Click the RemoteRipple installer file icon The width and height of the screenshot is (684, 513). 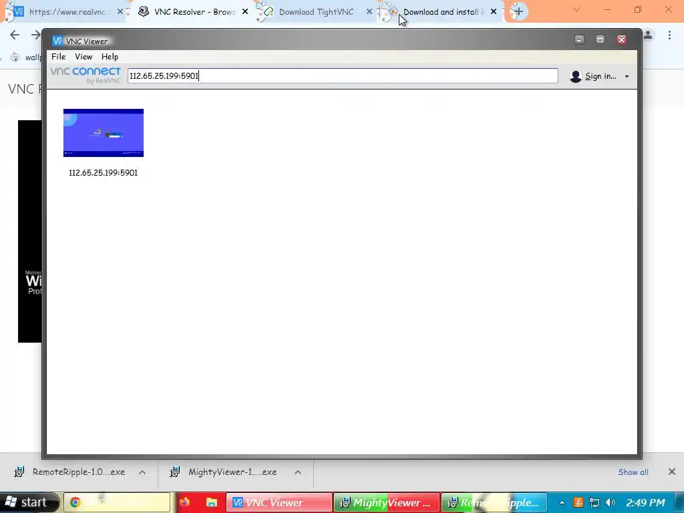point(19,472)
